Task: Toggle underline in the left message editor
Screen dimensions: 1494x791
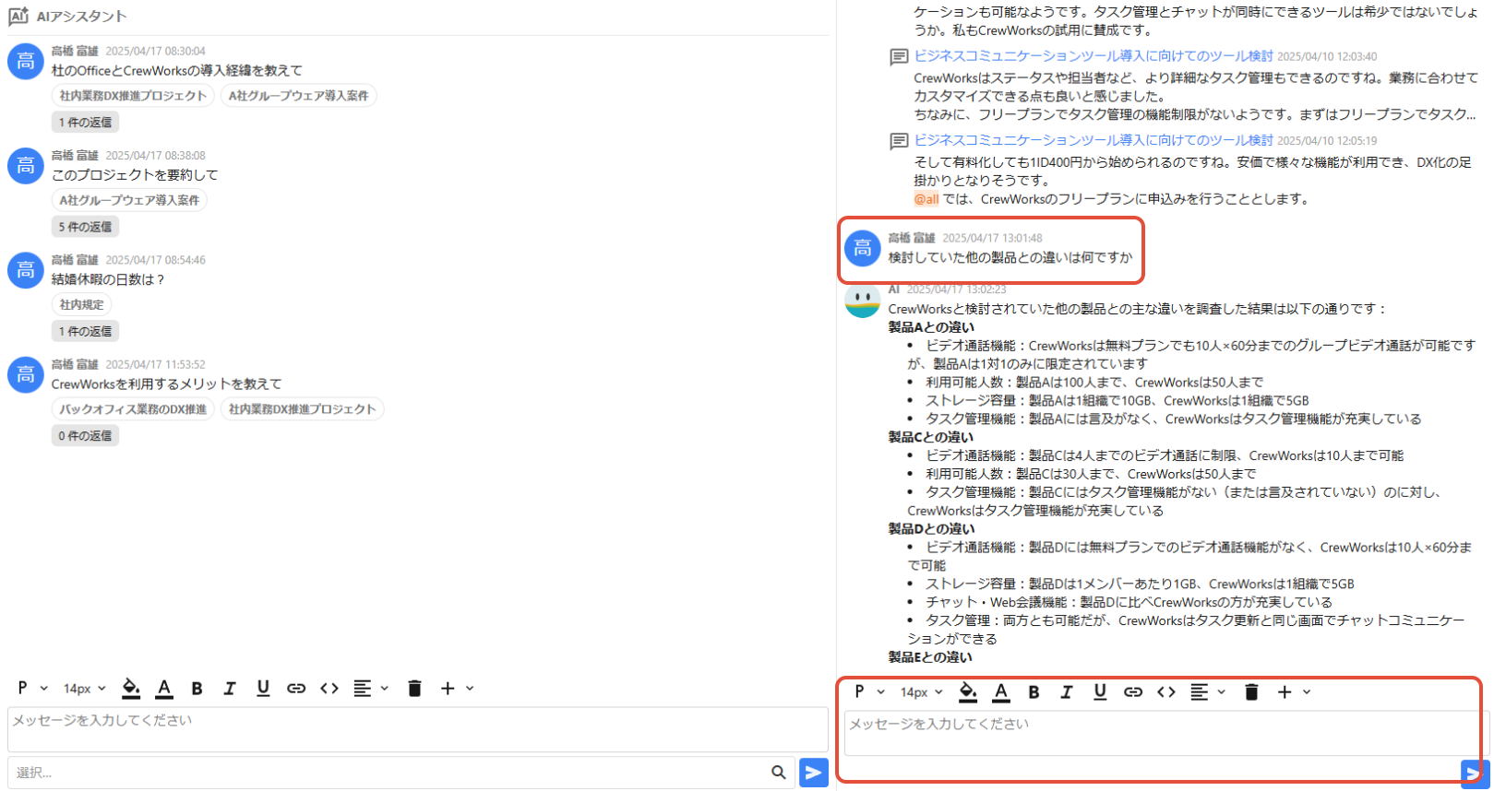Action: pyautogui.click(x=263, y=689)
